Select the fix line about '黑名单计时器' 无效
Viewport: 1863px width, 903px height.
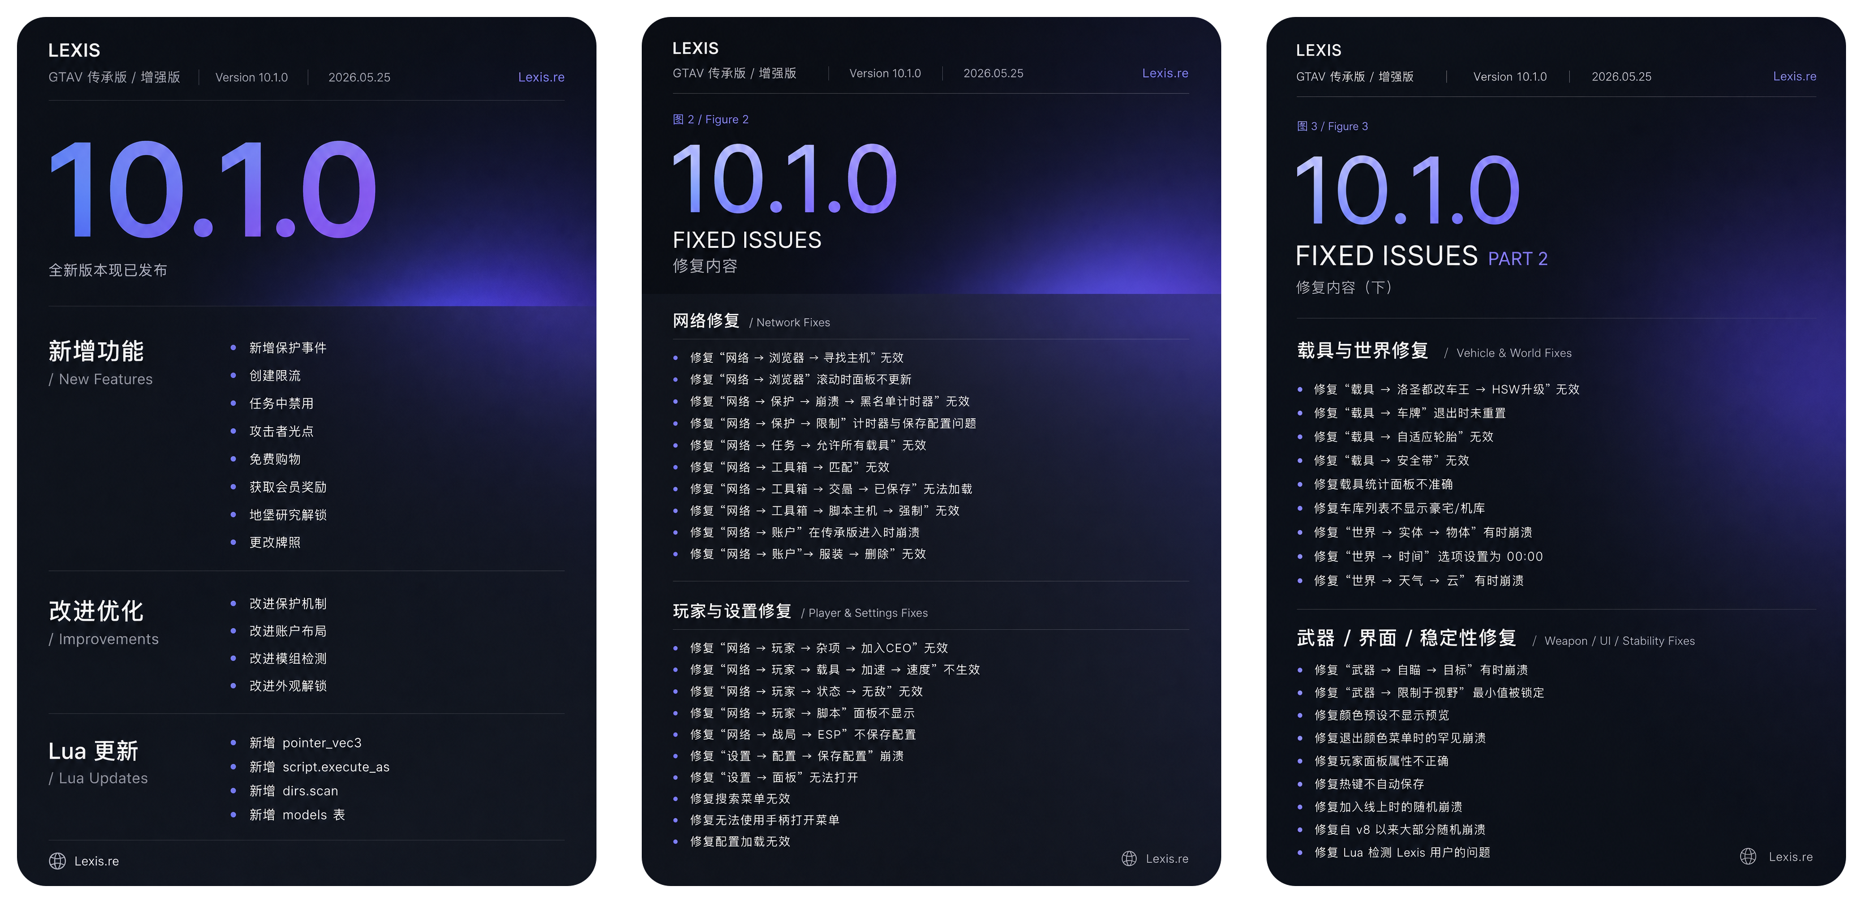click(x=830, y=401)
